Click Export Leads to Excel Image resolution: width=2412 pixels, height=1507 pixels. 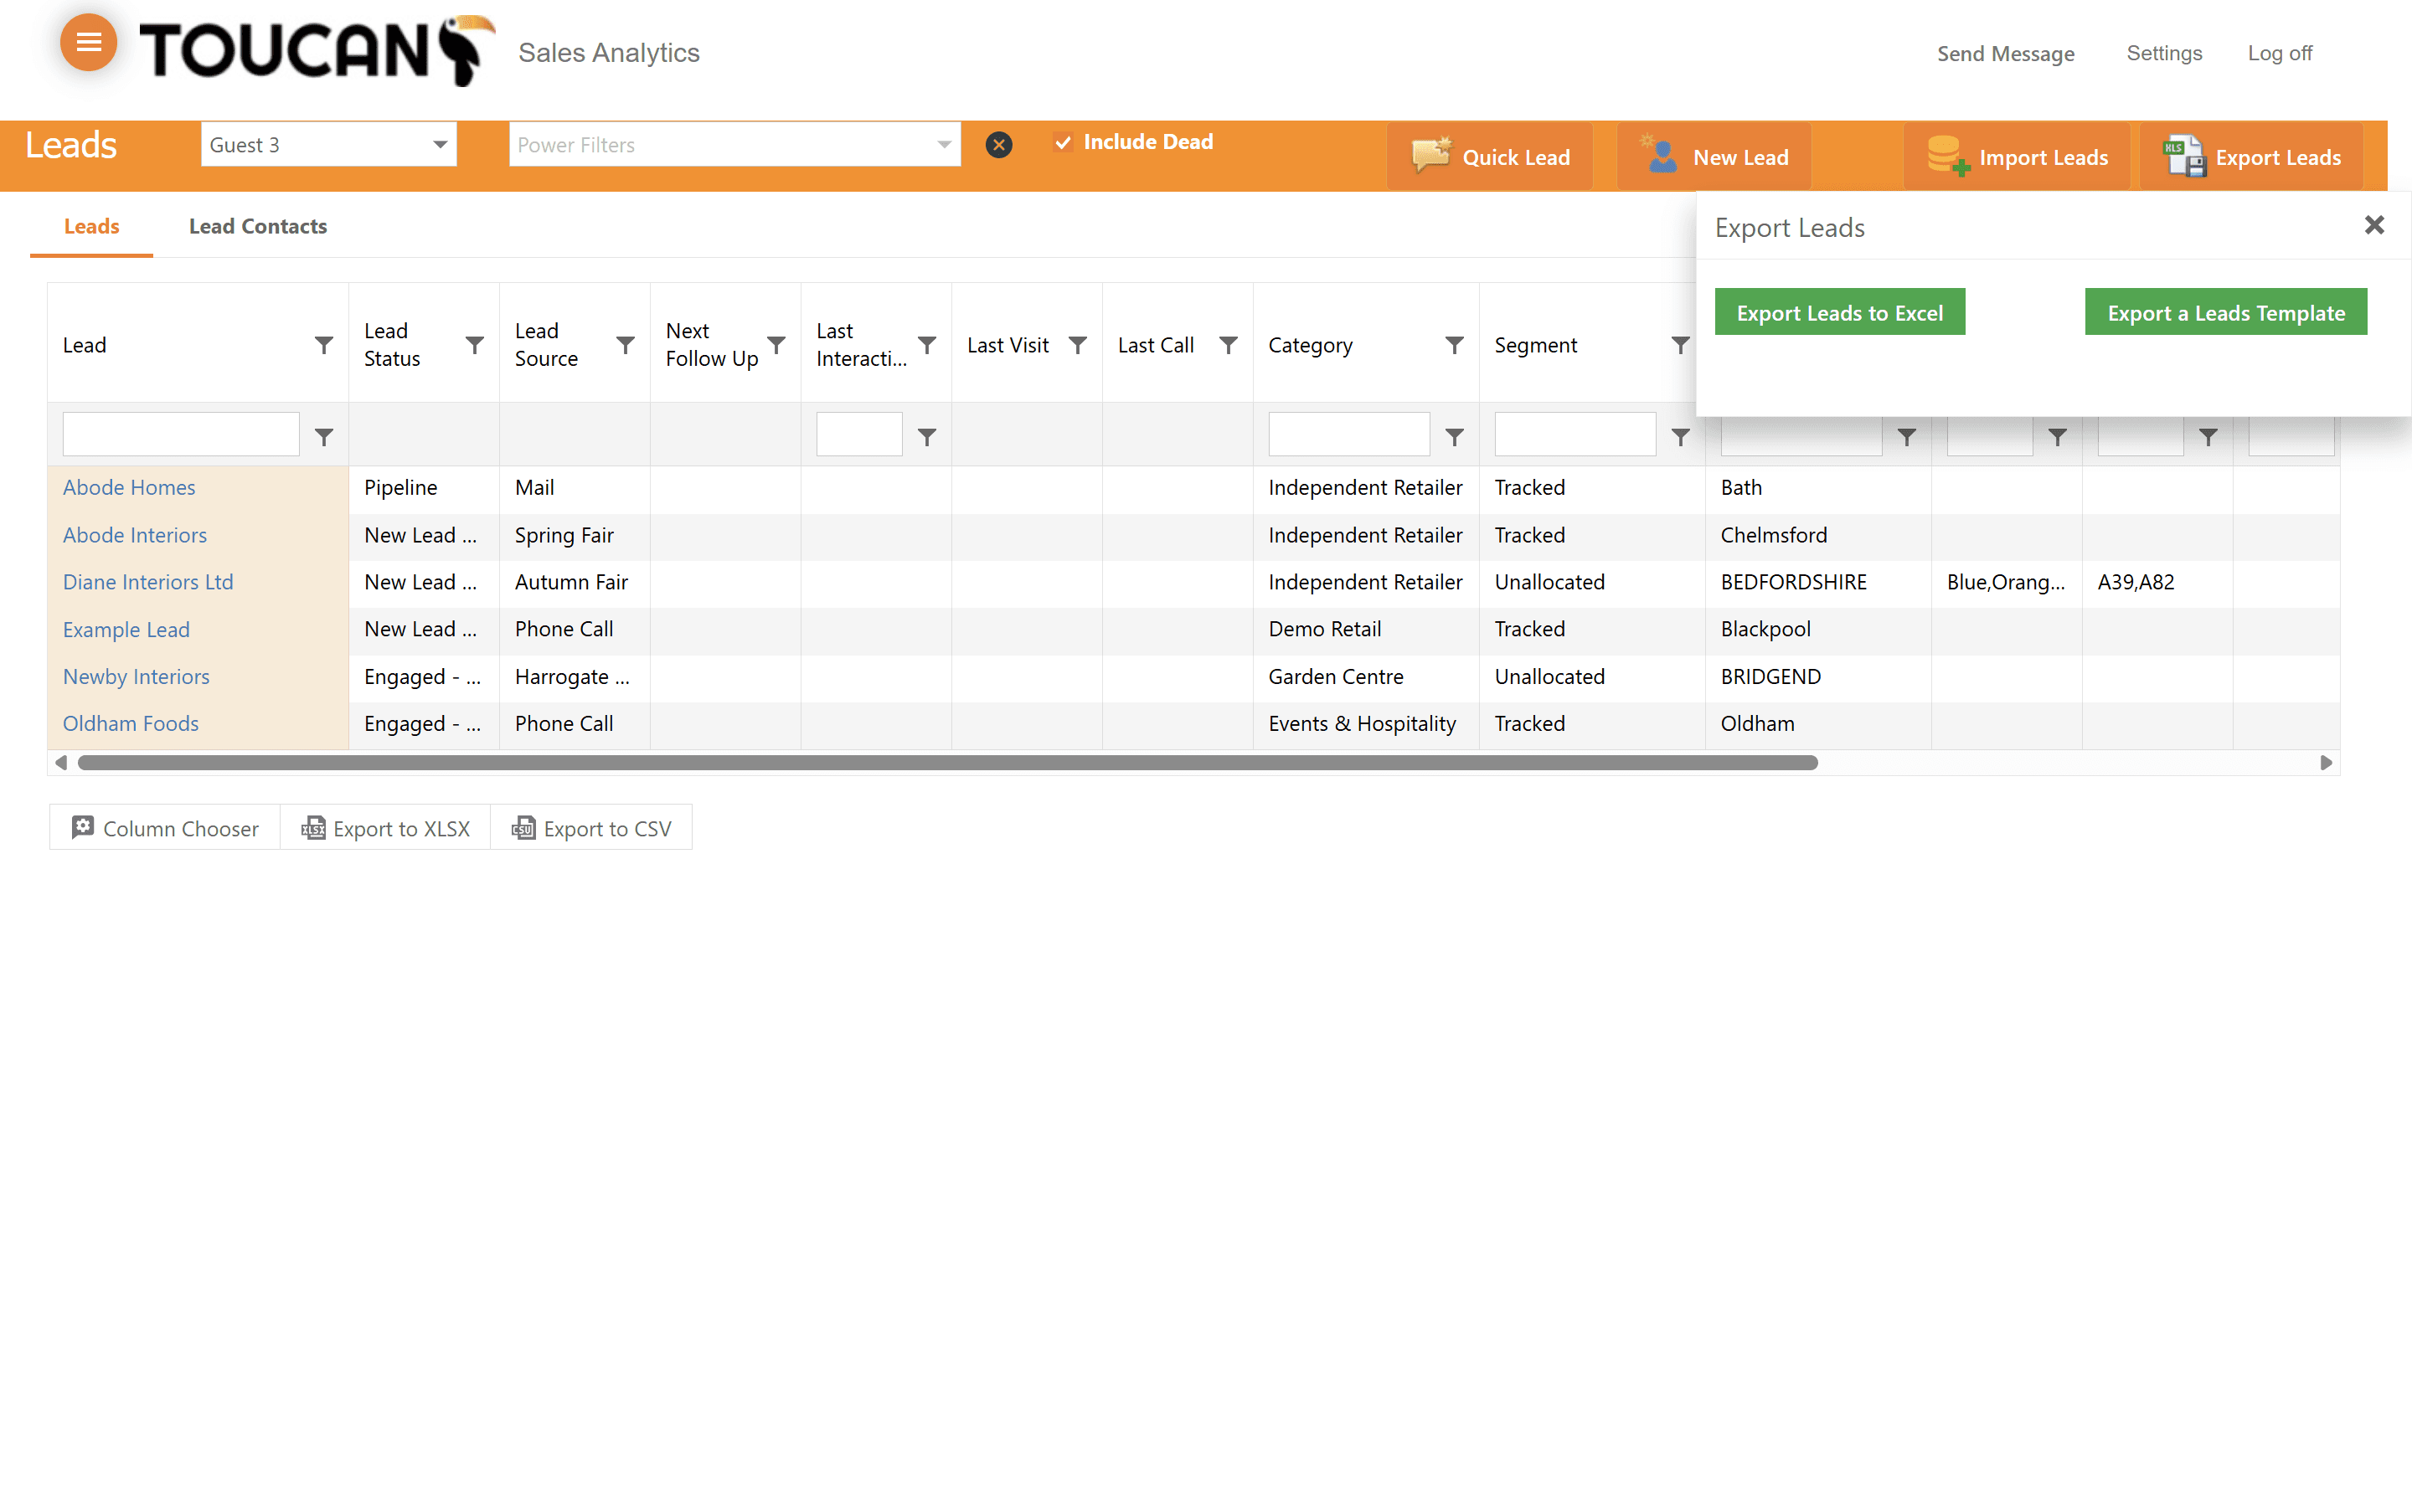[x=1840, y=312]
